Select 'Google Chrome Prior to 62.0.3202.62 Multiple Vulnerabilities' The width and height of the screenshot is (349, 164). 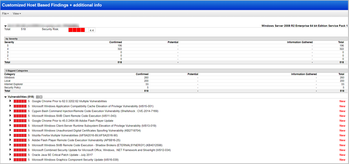[69, 101]
